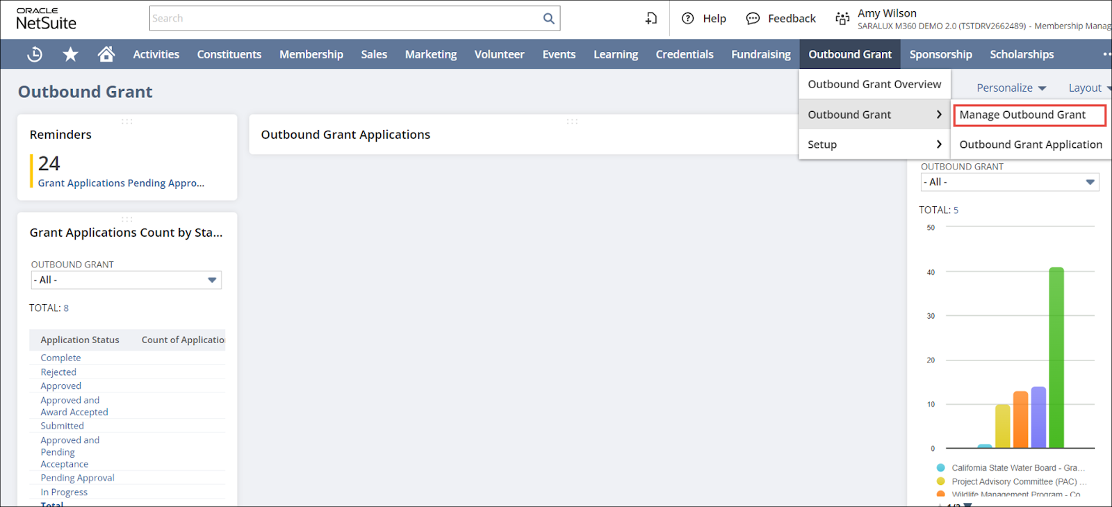
Task: Open the role switcher icon by Amy Wilson
Action: click(x=842, y=19)
